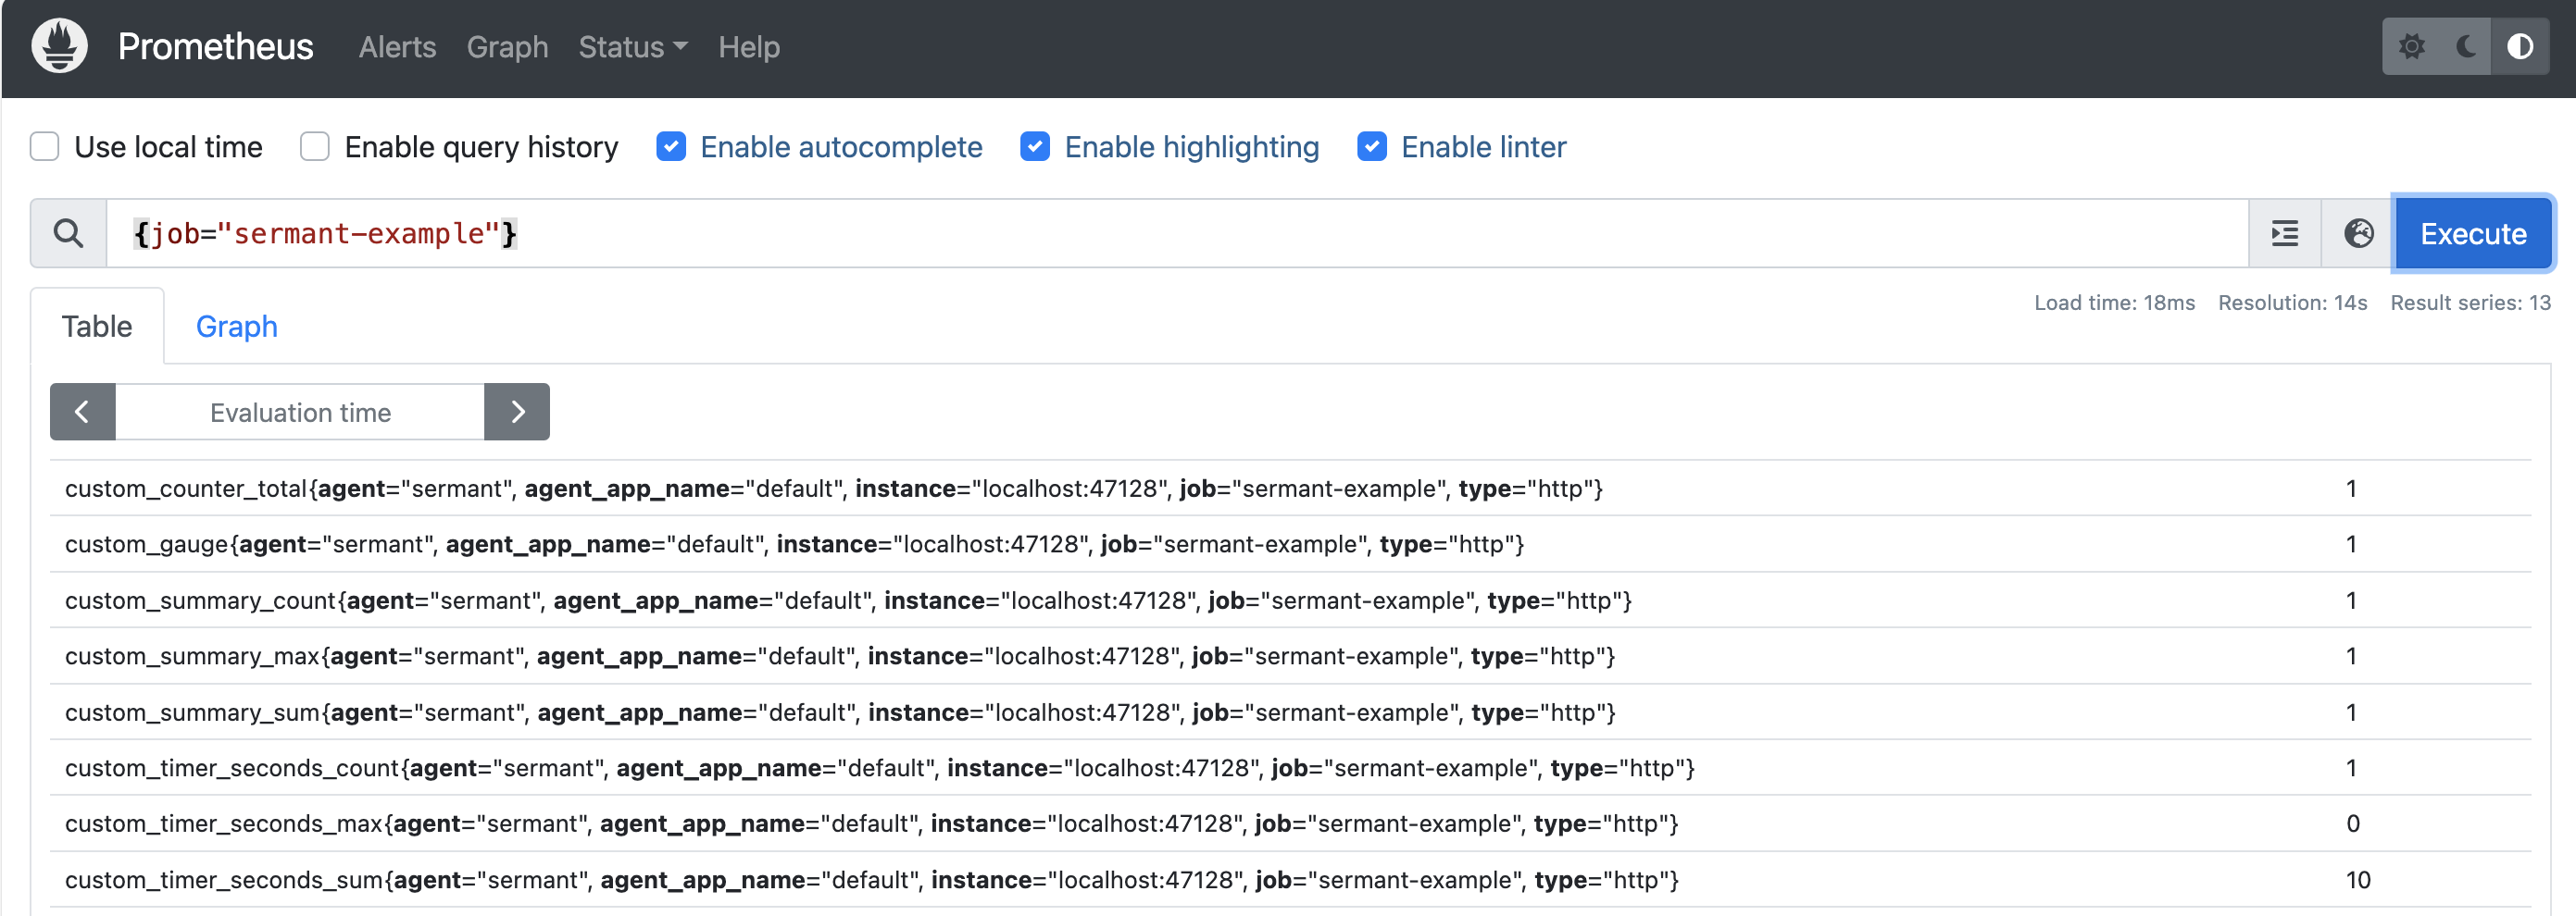Switch to dark theme moon icon

click(2466, 47)
